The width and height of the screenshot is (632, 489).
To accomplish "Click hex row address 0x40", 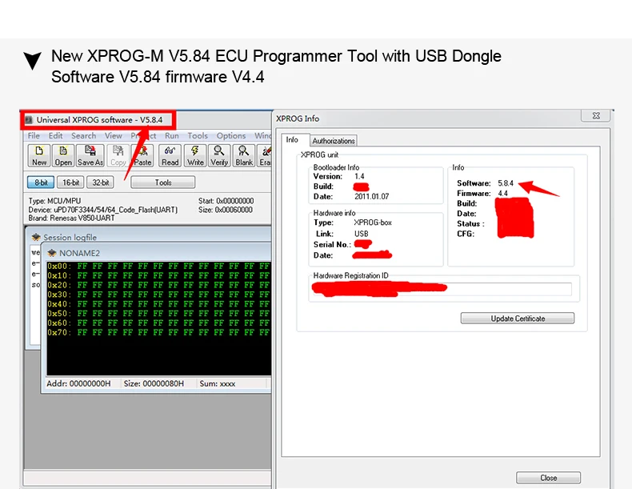I will 59,304.
